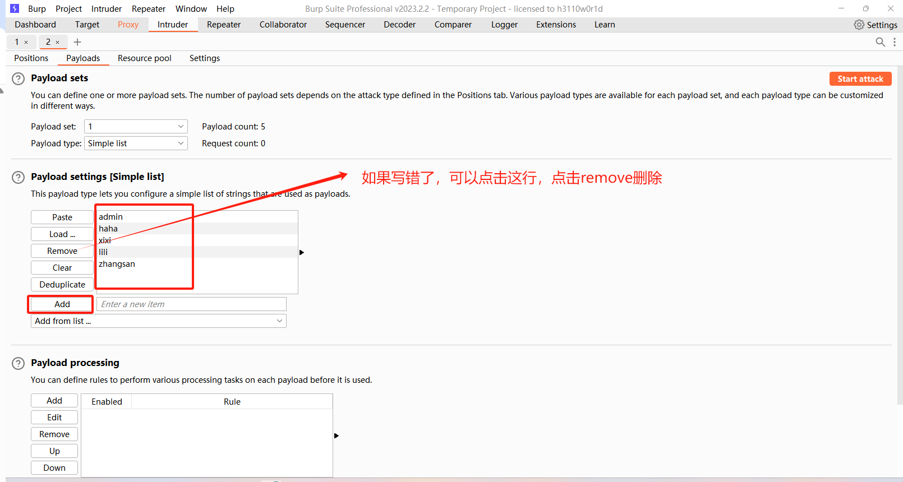This screenshot has width=903, height=482.
Task: Open the Extensions tab
Action: tap(556, 25)
